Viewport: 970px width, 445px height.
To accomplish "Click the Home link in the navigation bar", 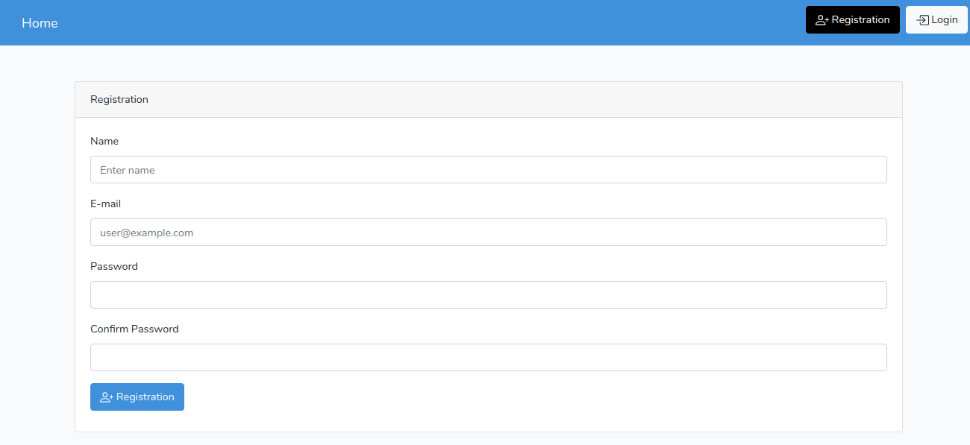I will click(40, 23).
